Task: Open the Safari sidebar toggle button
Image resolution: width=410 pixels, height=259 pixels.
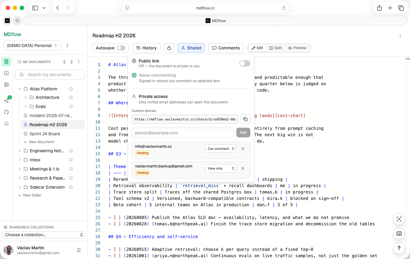Action: tap(35, 8)
